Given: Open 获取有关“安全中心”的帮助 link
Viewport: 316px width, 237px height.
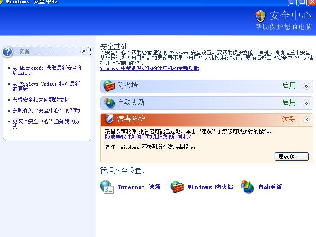Looking at the screenshot, I should point(46,111).
